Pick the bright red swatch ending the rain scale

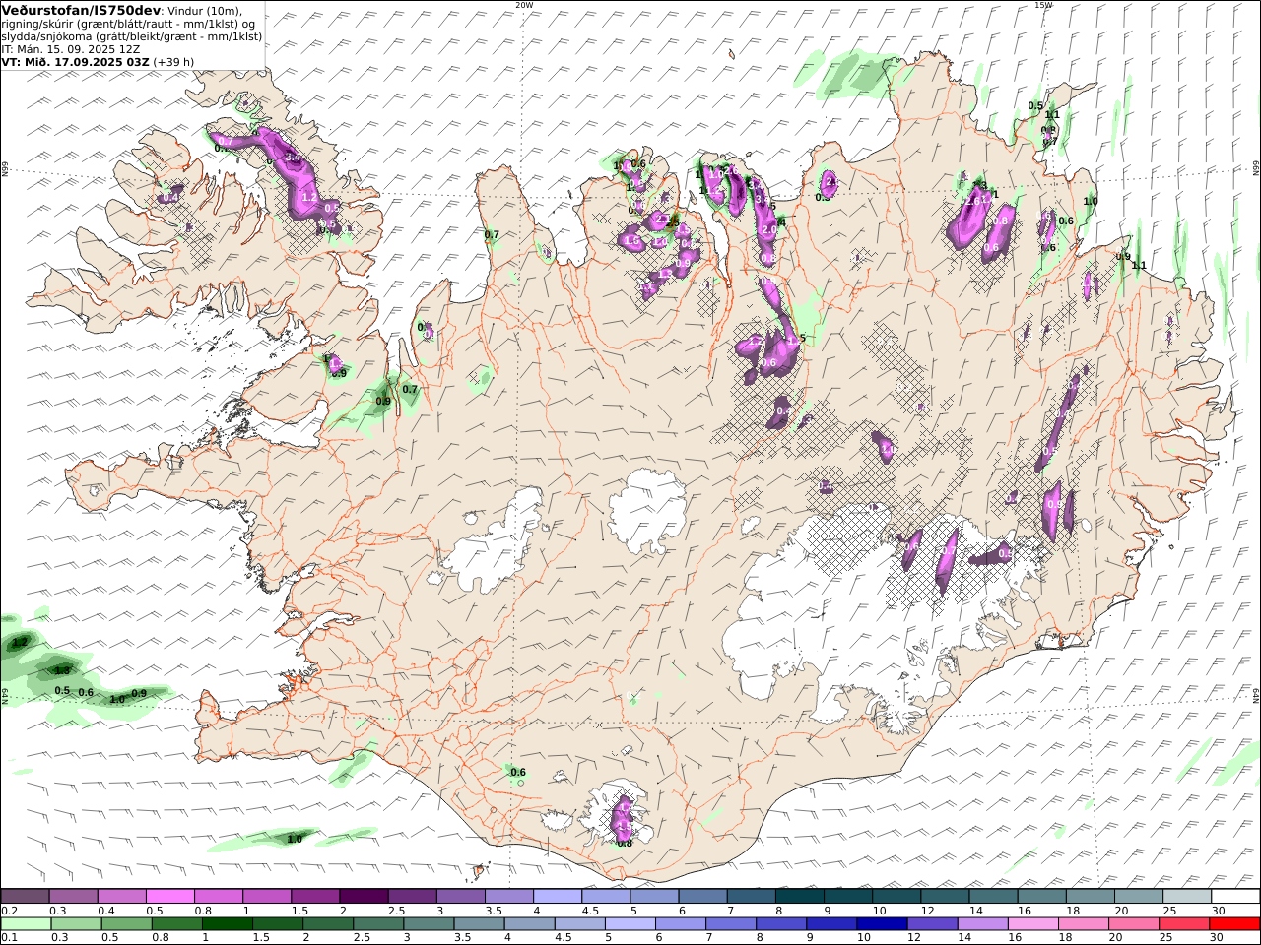(x=1234, y=923)
